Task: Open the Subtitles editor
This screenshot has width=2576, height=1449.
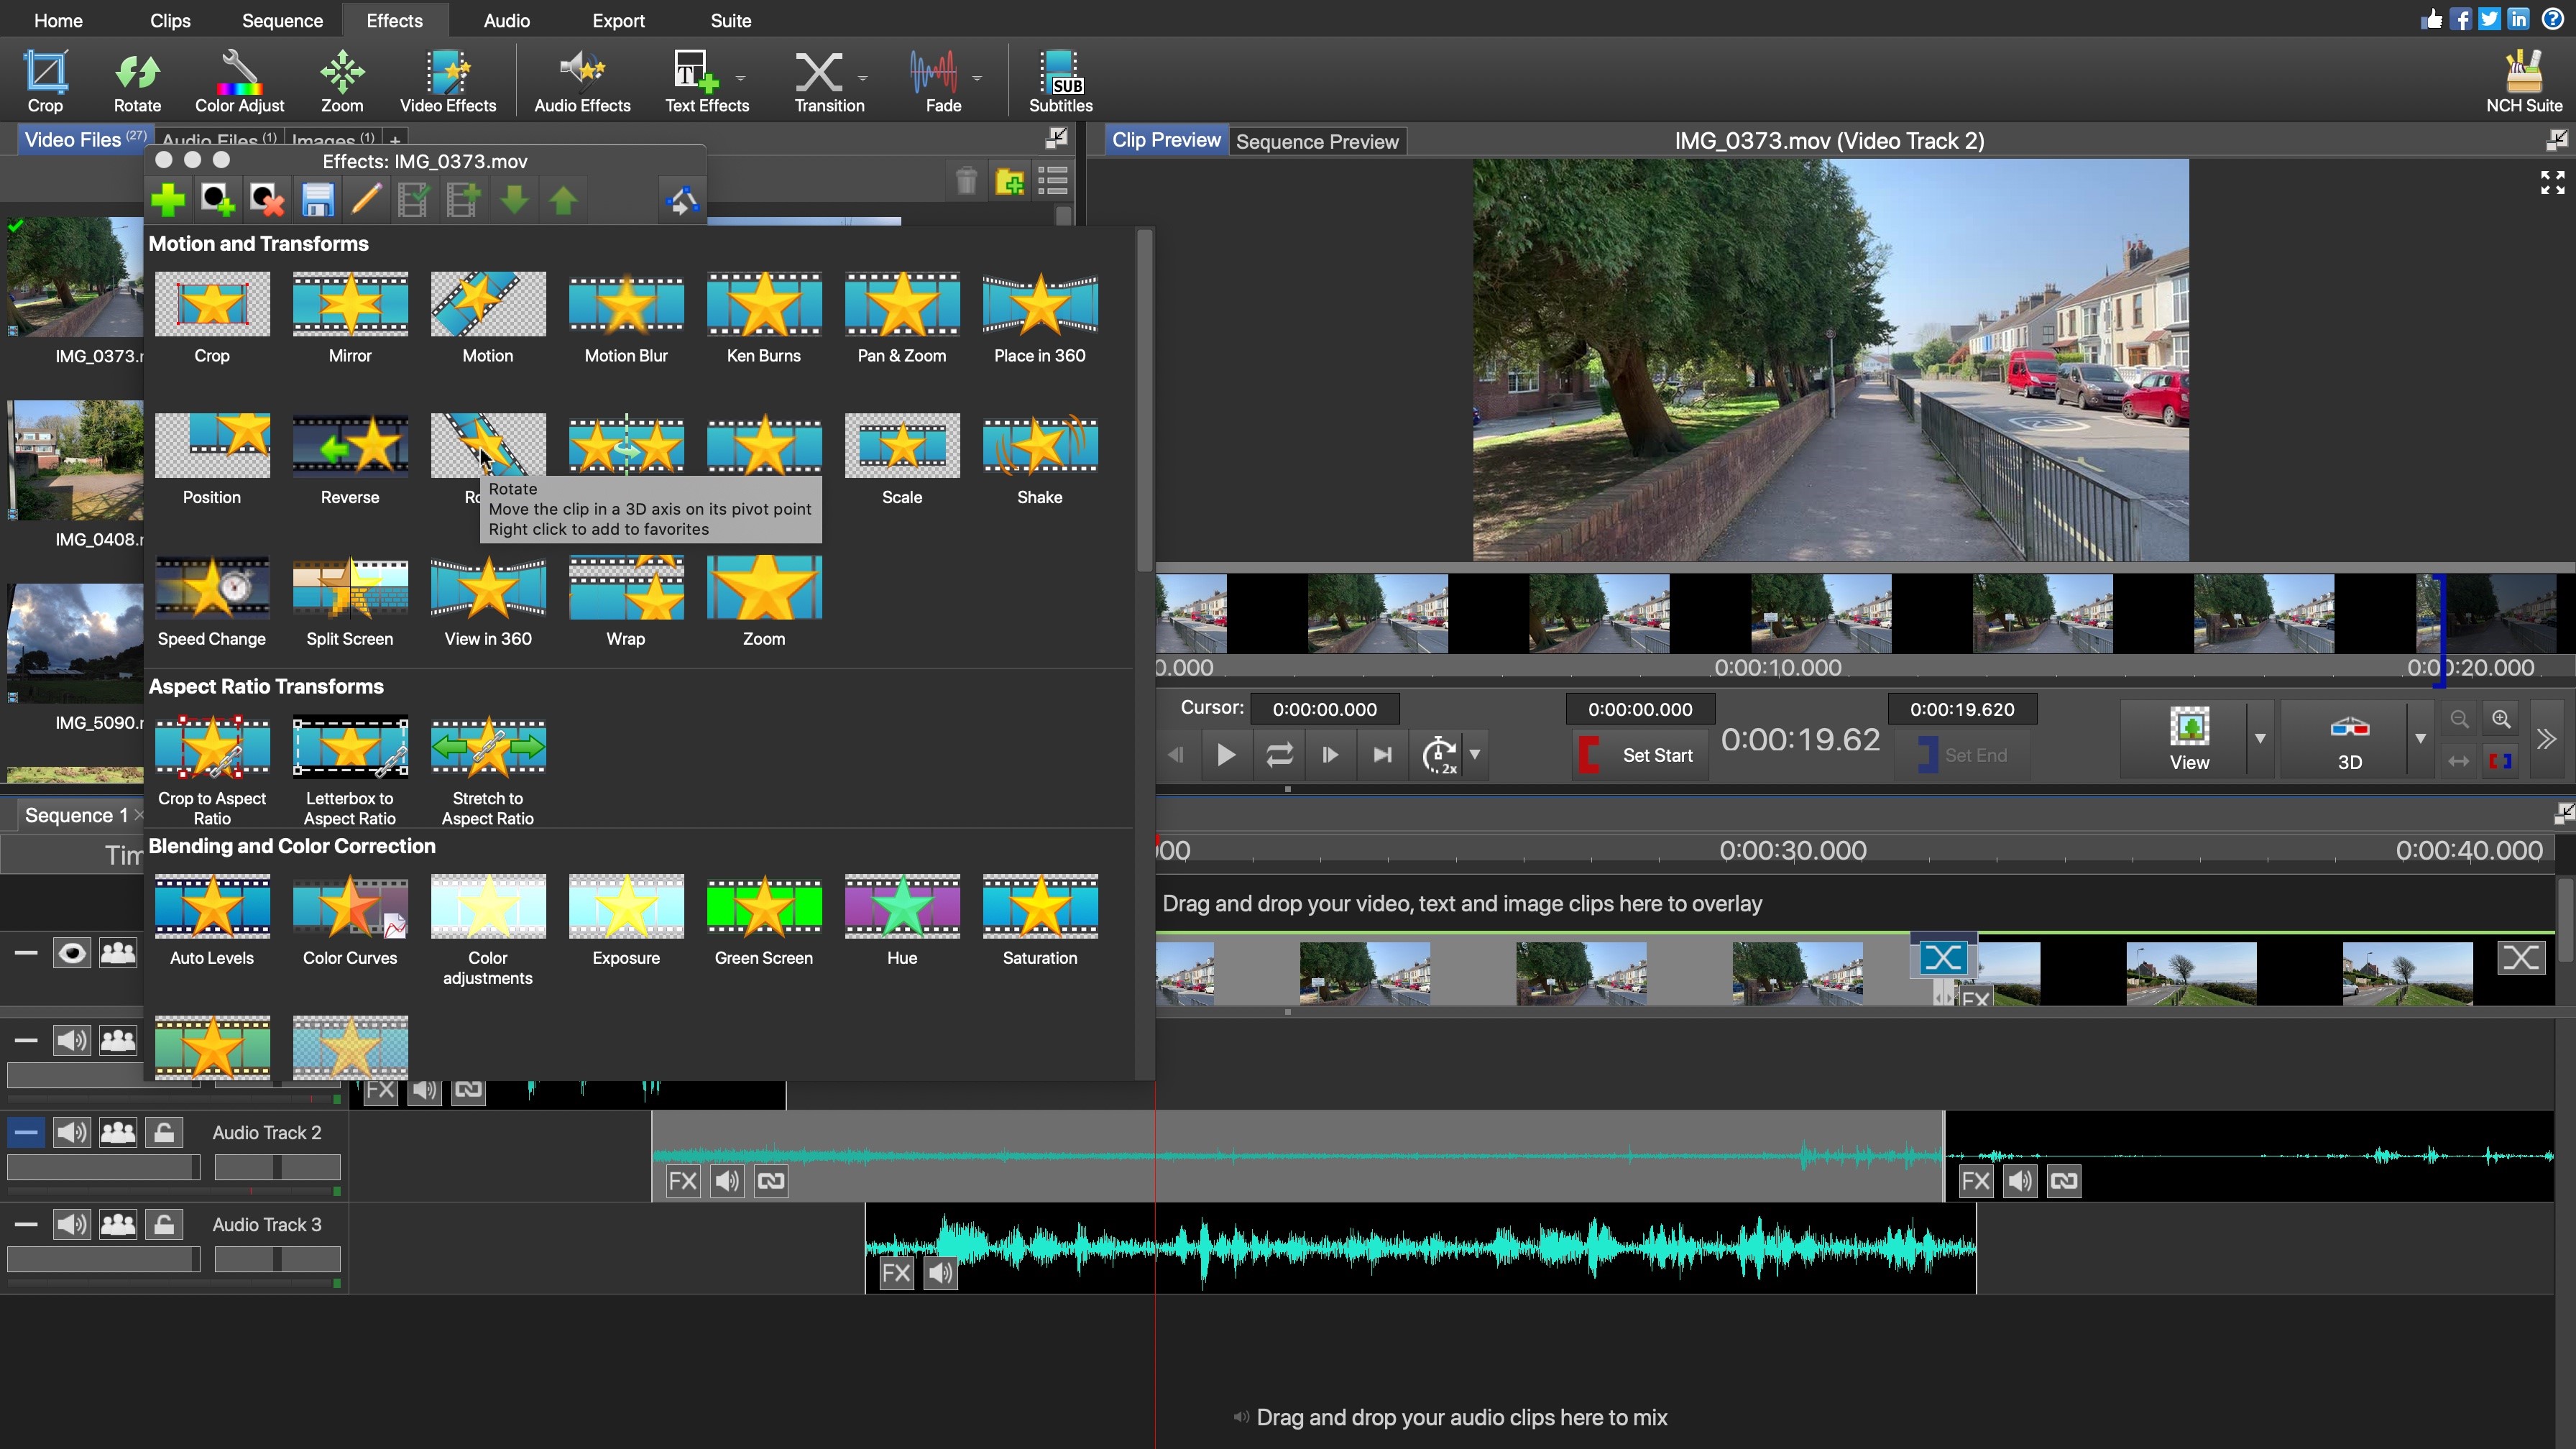Action: [x=1060, y=80]
